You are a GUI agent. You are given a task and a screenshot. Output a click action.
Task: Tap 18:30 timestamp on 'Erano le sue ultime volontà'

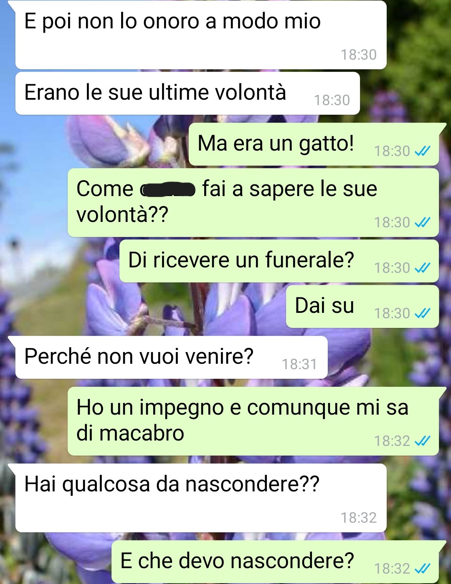click(332, 100)
